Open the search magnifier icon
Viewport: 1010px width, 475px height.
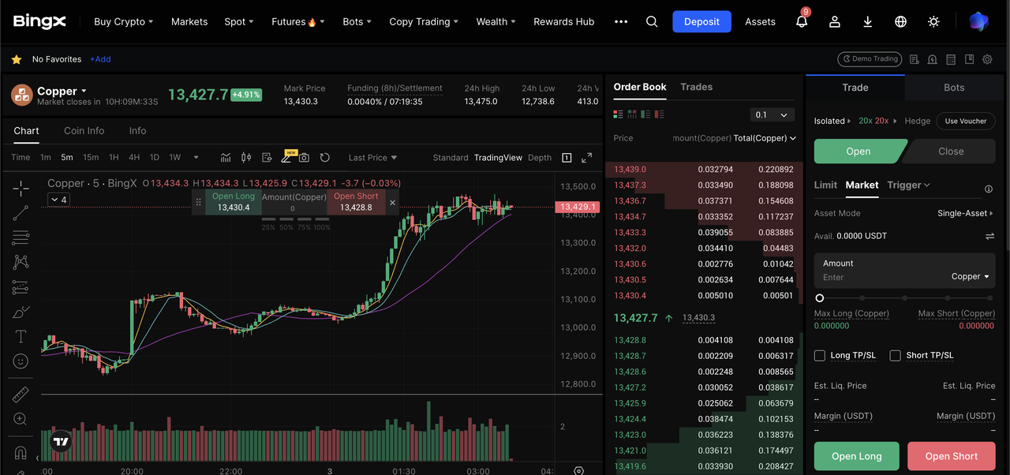[652, 22]
